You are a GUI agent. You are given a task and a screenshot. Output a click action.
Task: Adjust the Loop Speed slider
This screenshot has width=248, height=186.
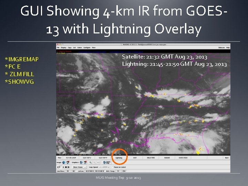(x=104, y=167)
